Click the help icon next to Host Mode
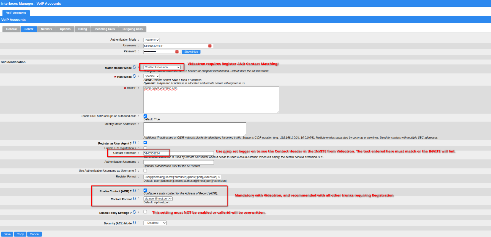The width and height of the screenshot is (491, 237). (x=134, y=76)
